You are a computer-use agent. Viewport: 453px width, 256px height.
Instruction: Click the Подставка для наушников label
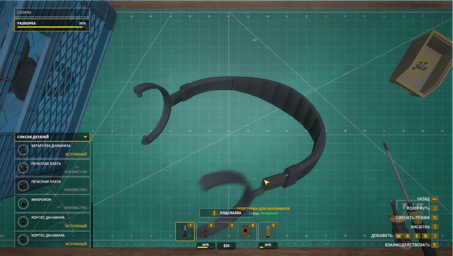[263, 209]
